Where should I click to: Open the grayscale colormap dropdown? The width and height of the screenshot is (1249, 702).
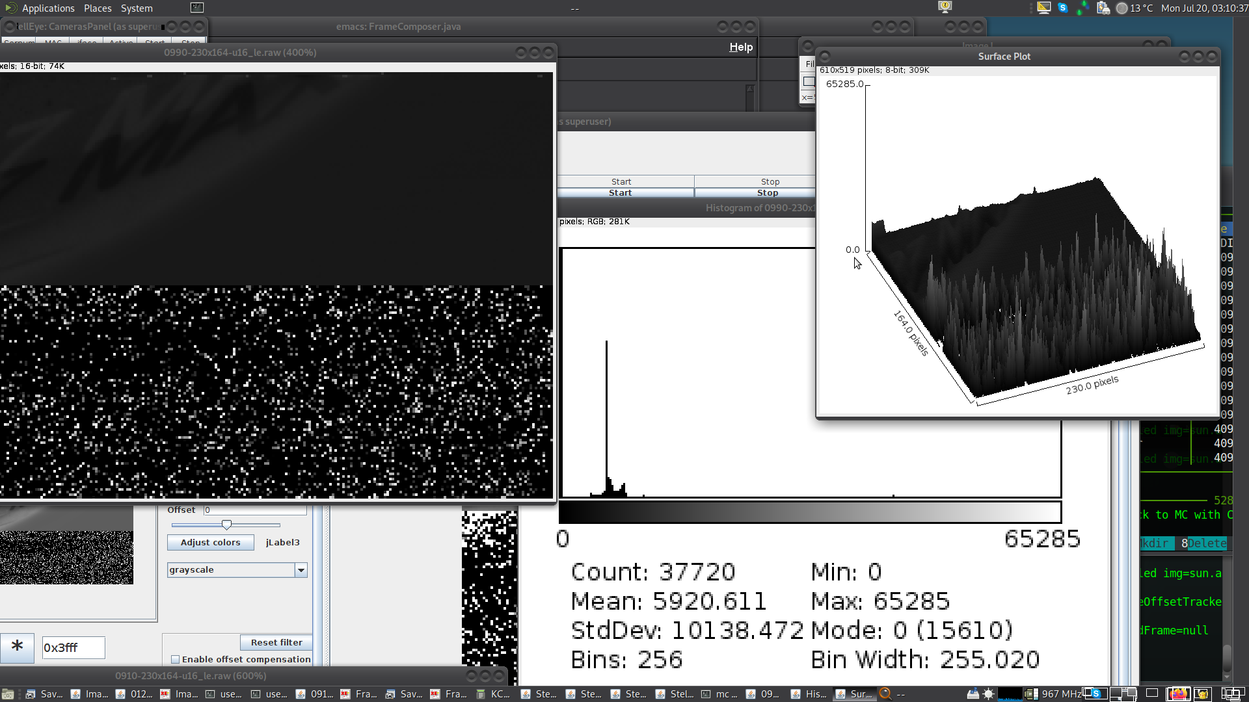tap(301, 570)
